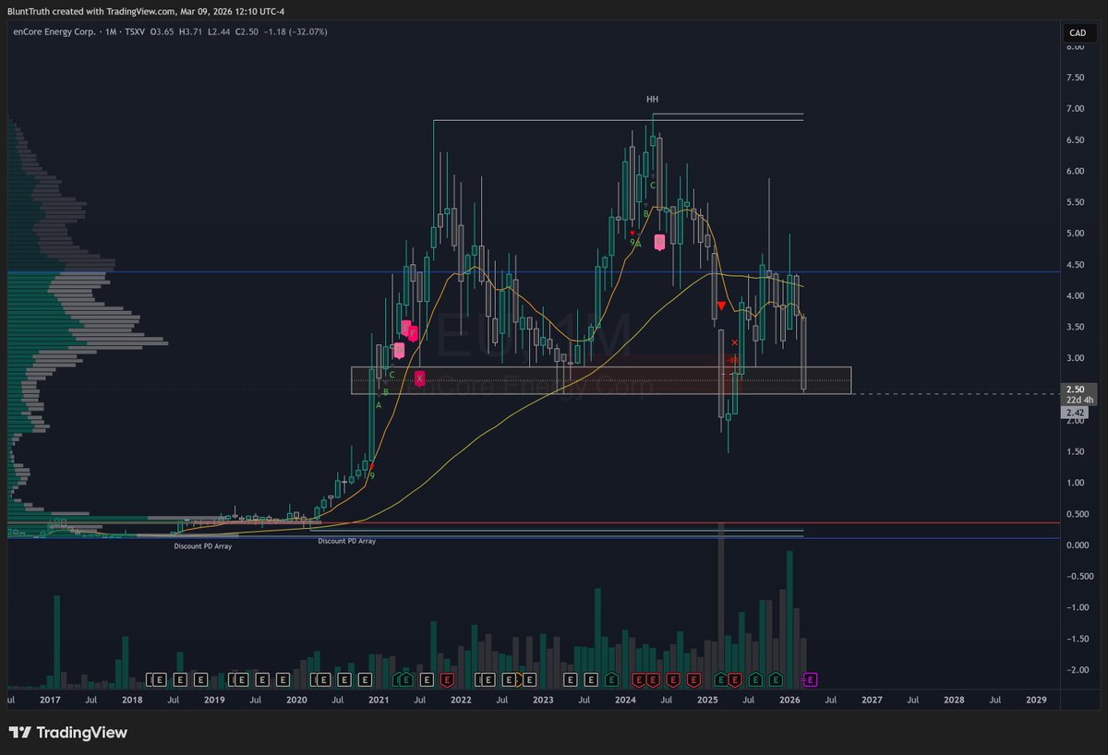Viewport: 1108px width, 755px height.
Task: Click the red down-triangle signal near 2025
Action: point(721,306)
